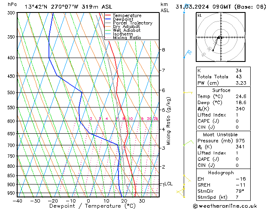Image resolution: width=270 pixels, height=209 pixels.
Task: Click the green wind barb at 700 hPa
Action: click(x=188, y=143)
